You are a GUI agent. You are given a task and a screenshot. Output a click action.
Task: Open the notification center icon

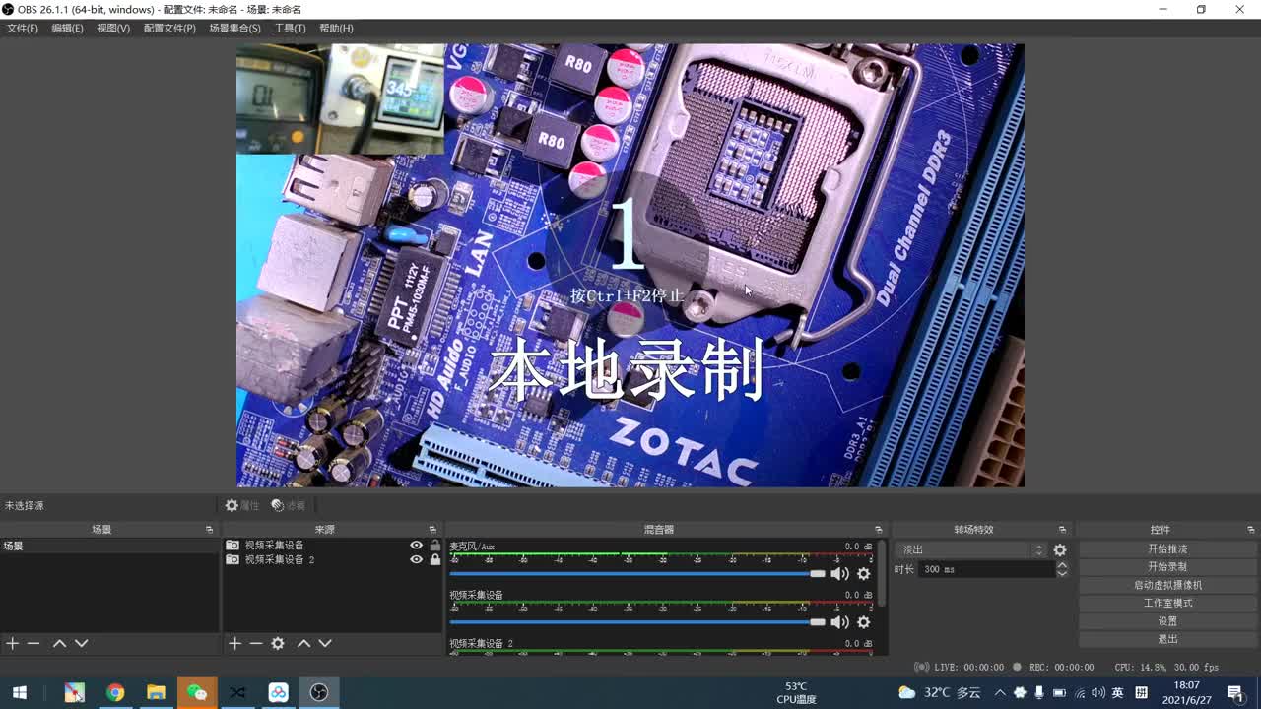click(x=1235, y=692)
